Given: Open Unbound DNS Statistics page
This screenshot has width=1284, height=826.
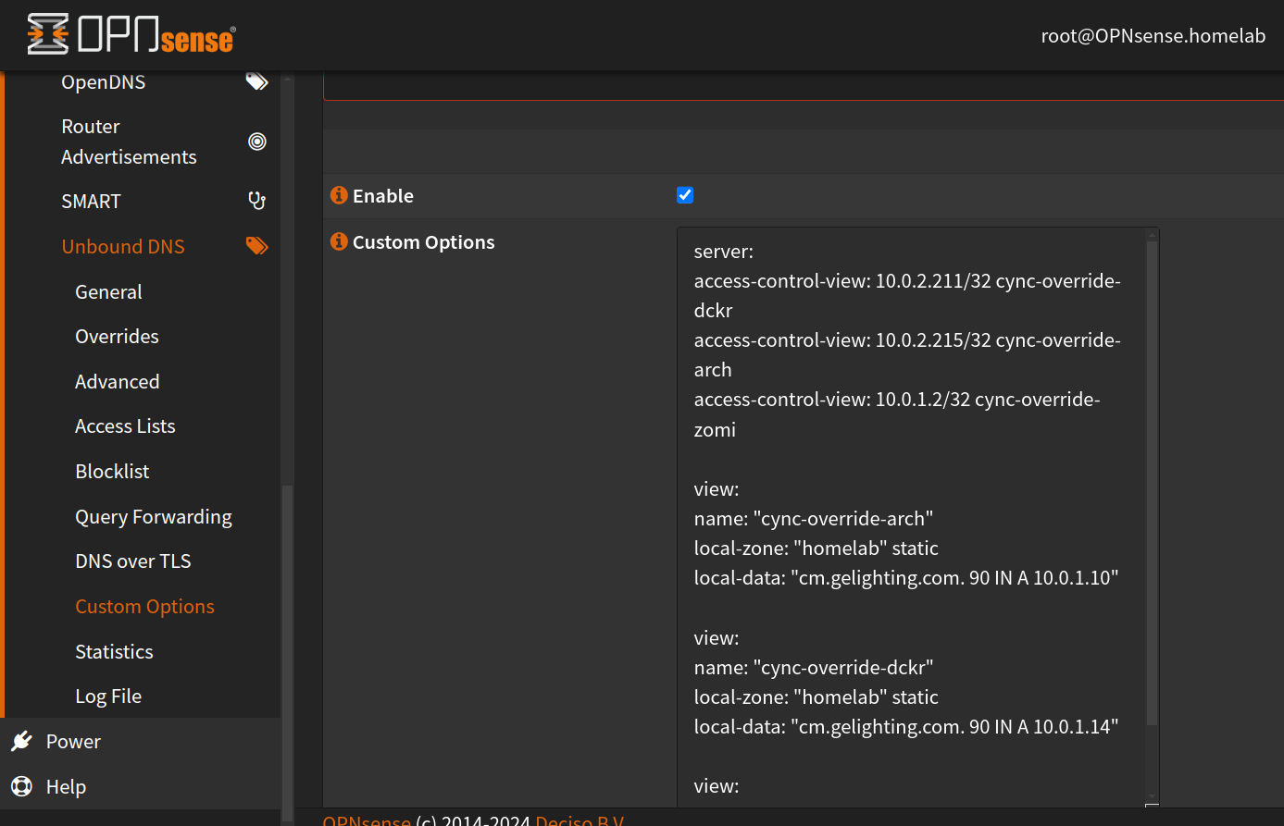Looking at the screenshot, I should [x=114, y=651].
